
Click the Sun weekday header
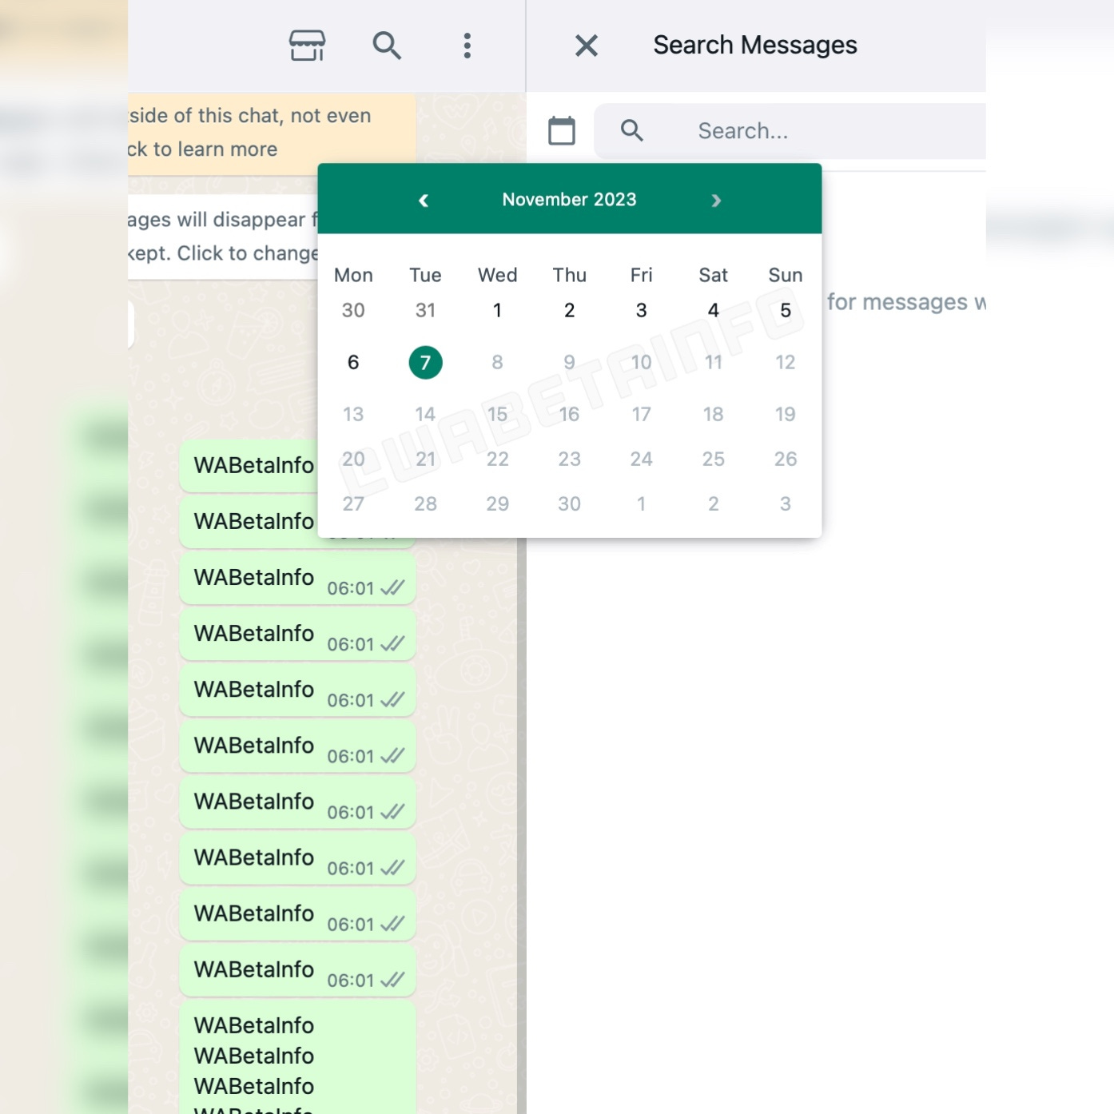pos(786,275)
